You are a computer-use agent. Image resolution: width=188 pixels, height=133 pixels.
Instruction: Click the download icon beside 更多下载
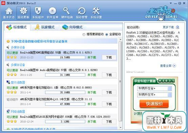pyautogui.click(x=177, y=27)
